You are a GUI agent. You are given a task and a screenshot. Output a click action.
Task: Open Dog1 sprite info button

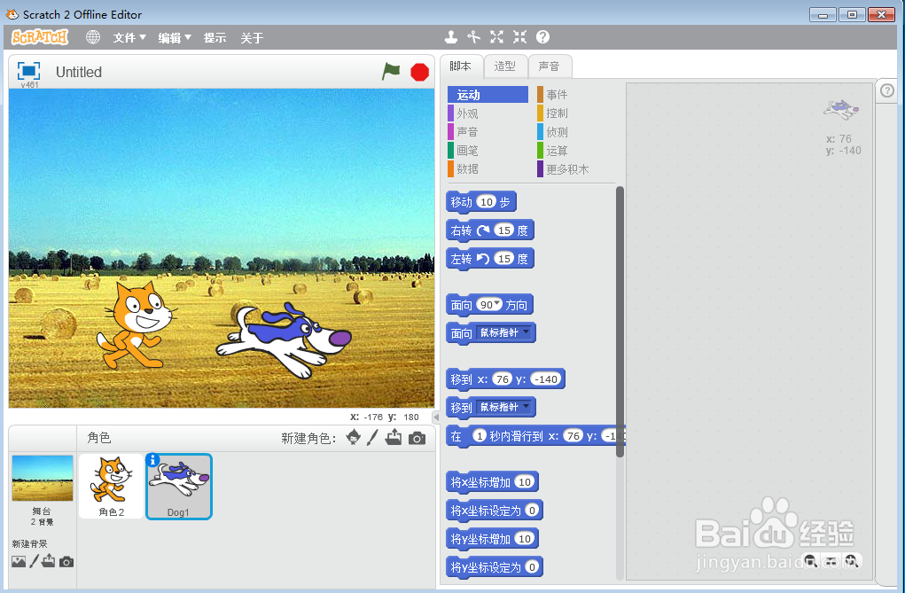(153, 460)
